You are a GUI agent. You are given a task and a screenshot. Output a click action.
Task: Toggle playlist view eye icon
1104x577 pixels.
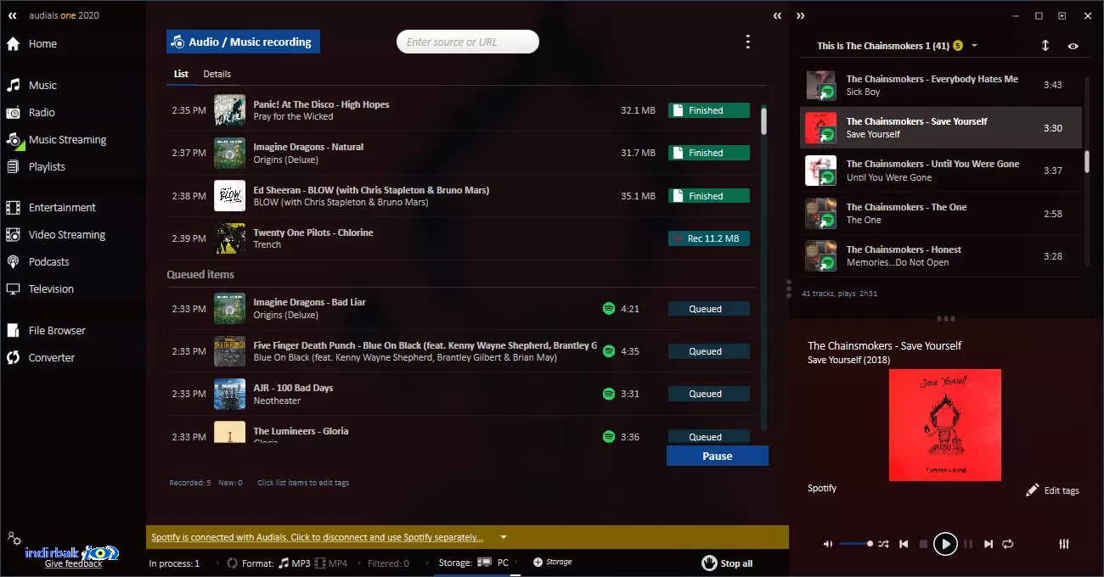click(x=1073, y=46)
